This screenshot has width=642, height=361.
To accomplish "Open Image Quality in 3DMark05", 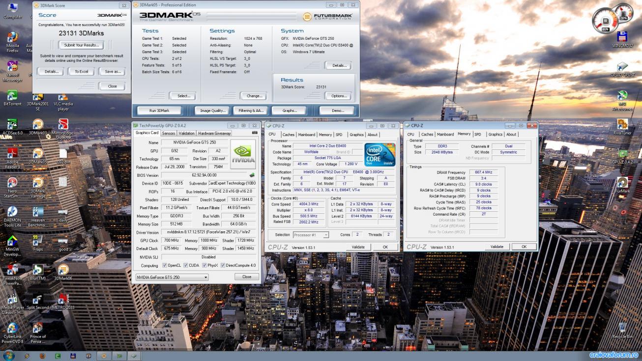I will tap(212, 111).
